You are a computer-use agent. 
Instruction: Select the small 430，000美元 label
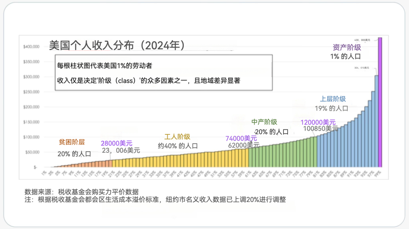click(x=362, y=40)
